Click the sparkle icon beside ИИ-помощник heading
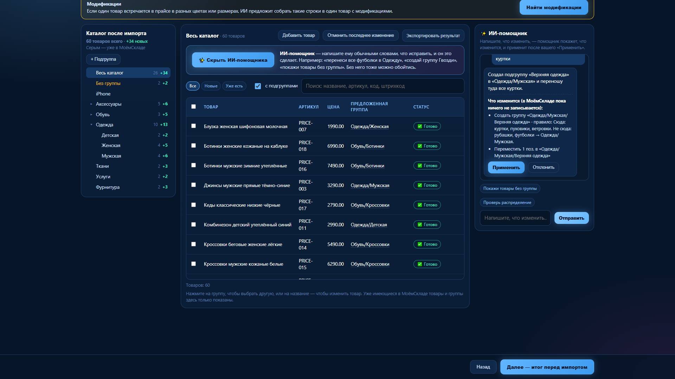The image size is (675, 379). pos(483,33)
